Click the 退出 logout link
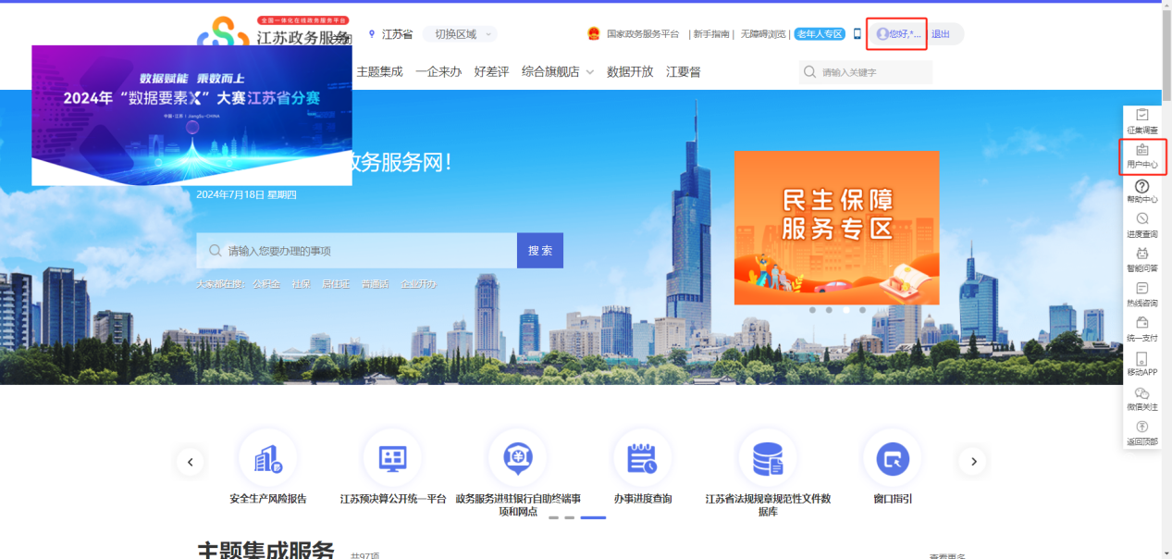1172x559 pixels. [x=941, y=34]
